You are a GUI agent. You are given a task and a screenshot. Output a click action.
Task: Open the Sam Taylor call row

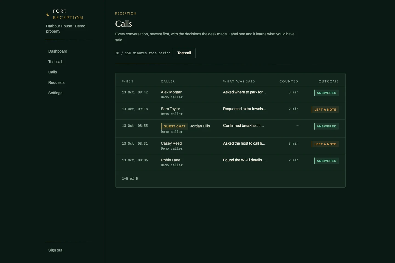[230, 111]
